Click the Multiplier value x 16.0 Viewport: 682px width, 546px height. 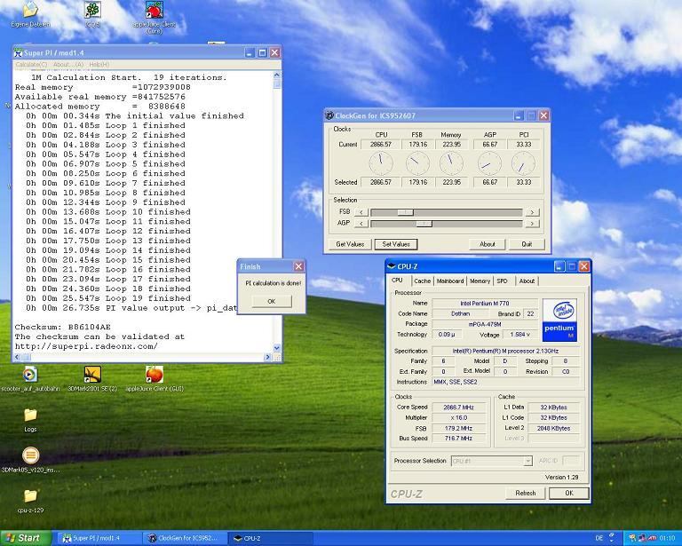click(x=458, y=418)
